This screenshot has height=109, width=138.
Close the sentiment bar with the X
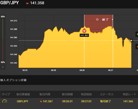point(3,67)
